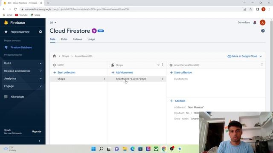Open All products grid
This screenshot has width=273, height=153.
point(14,97)
